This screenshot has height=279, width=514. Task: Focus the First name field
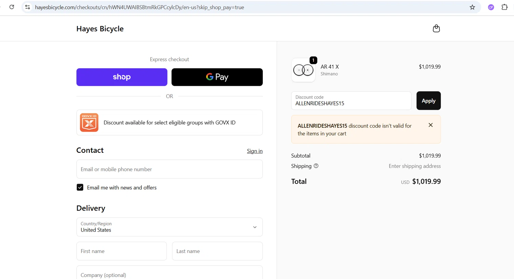(122, 251)
